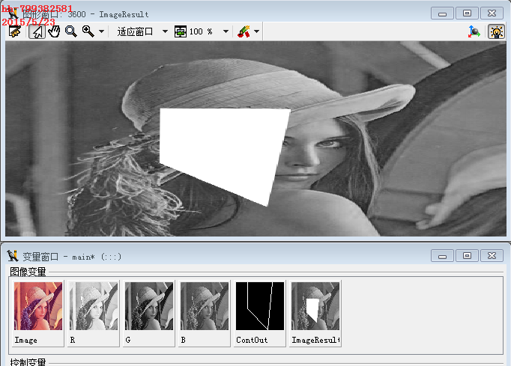
Task: Select the magnifier zoom tool
Action: pos(70,31)
